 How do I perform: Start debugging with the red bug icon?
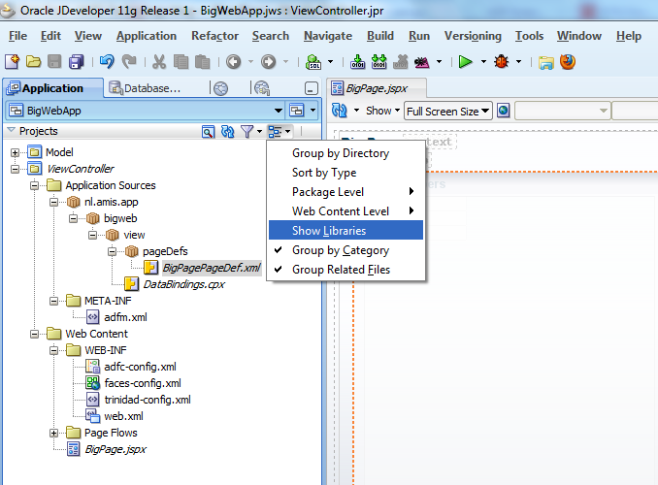(503, 61)
